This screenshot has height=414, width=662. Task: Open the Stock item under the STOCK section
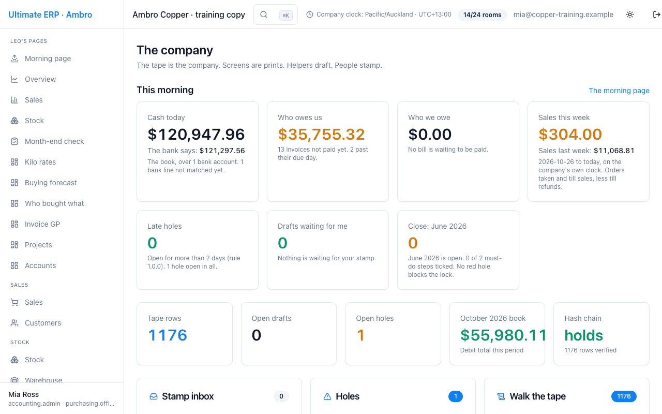(62, 360)
